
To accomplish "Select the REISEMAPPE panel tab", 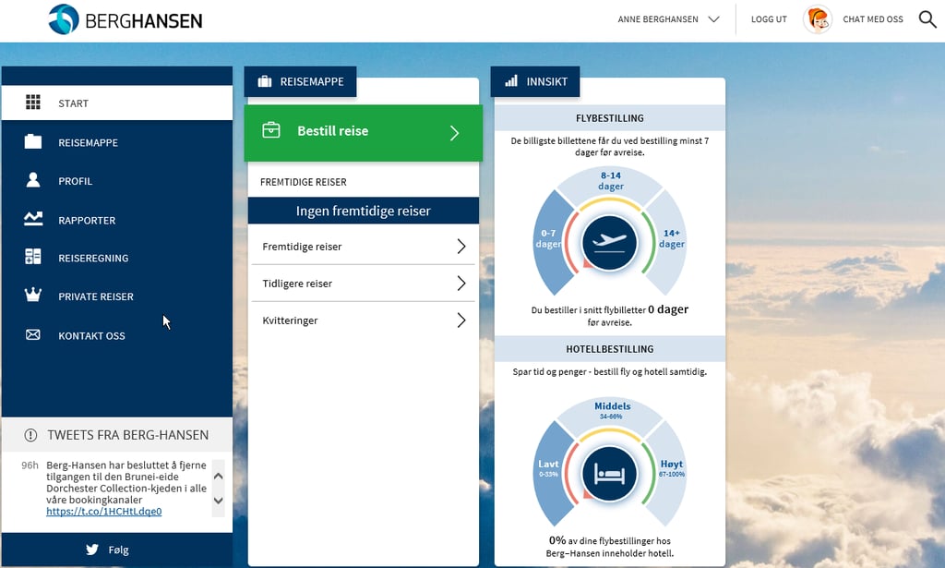I will (300, 81).
